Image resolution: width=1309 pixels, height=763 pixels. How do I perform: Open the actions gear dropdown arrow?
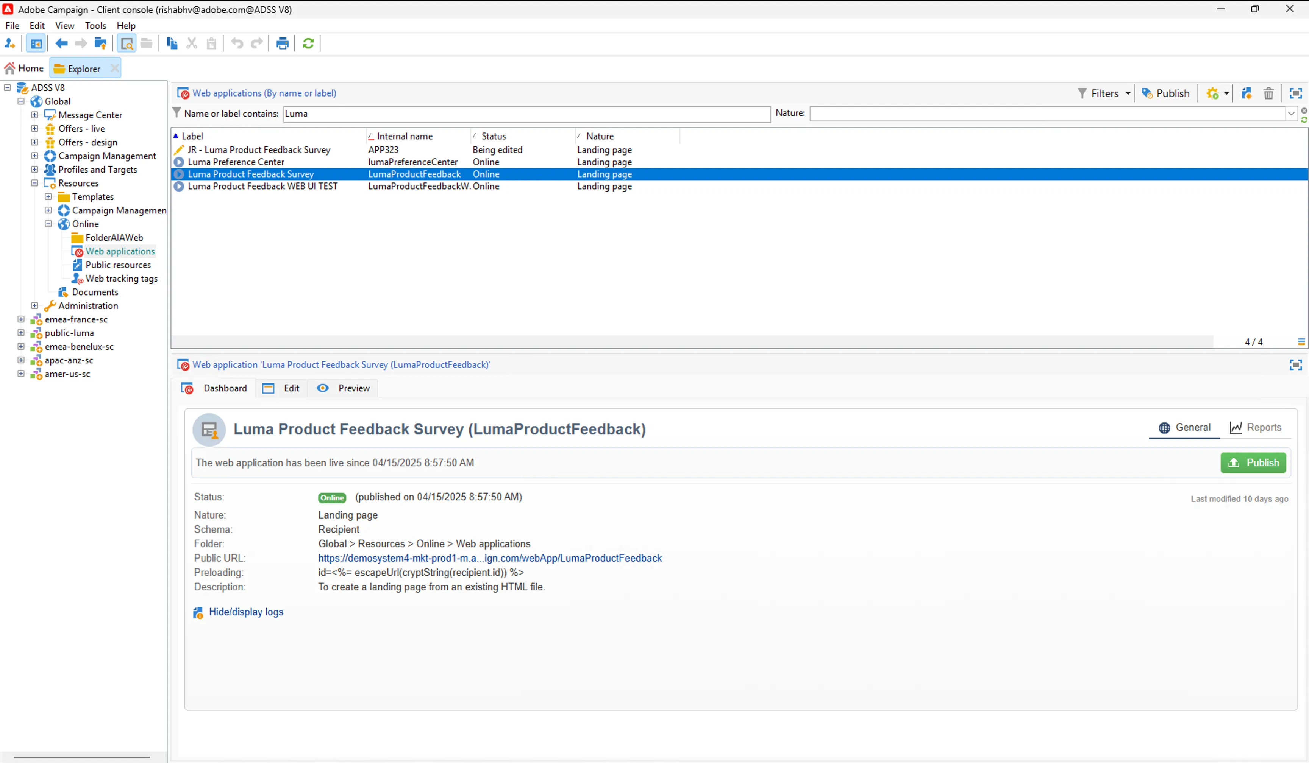coord(1226,93)
